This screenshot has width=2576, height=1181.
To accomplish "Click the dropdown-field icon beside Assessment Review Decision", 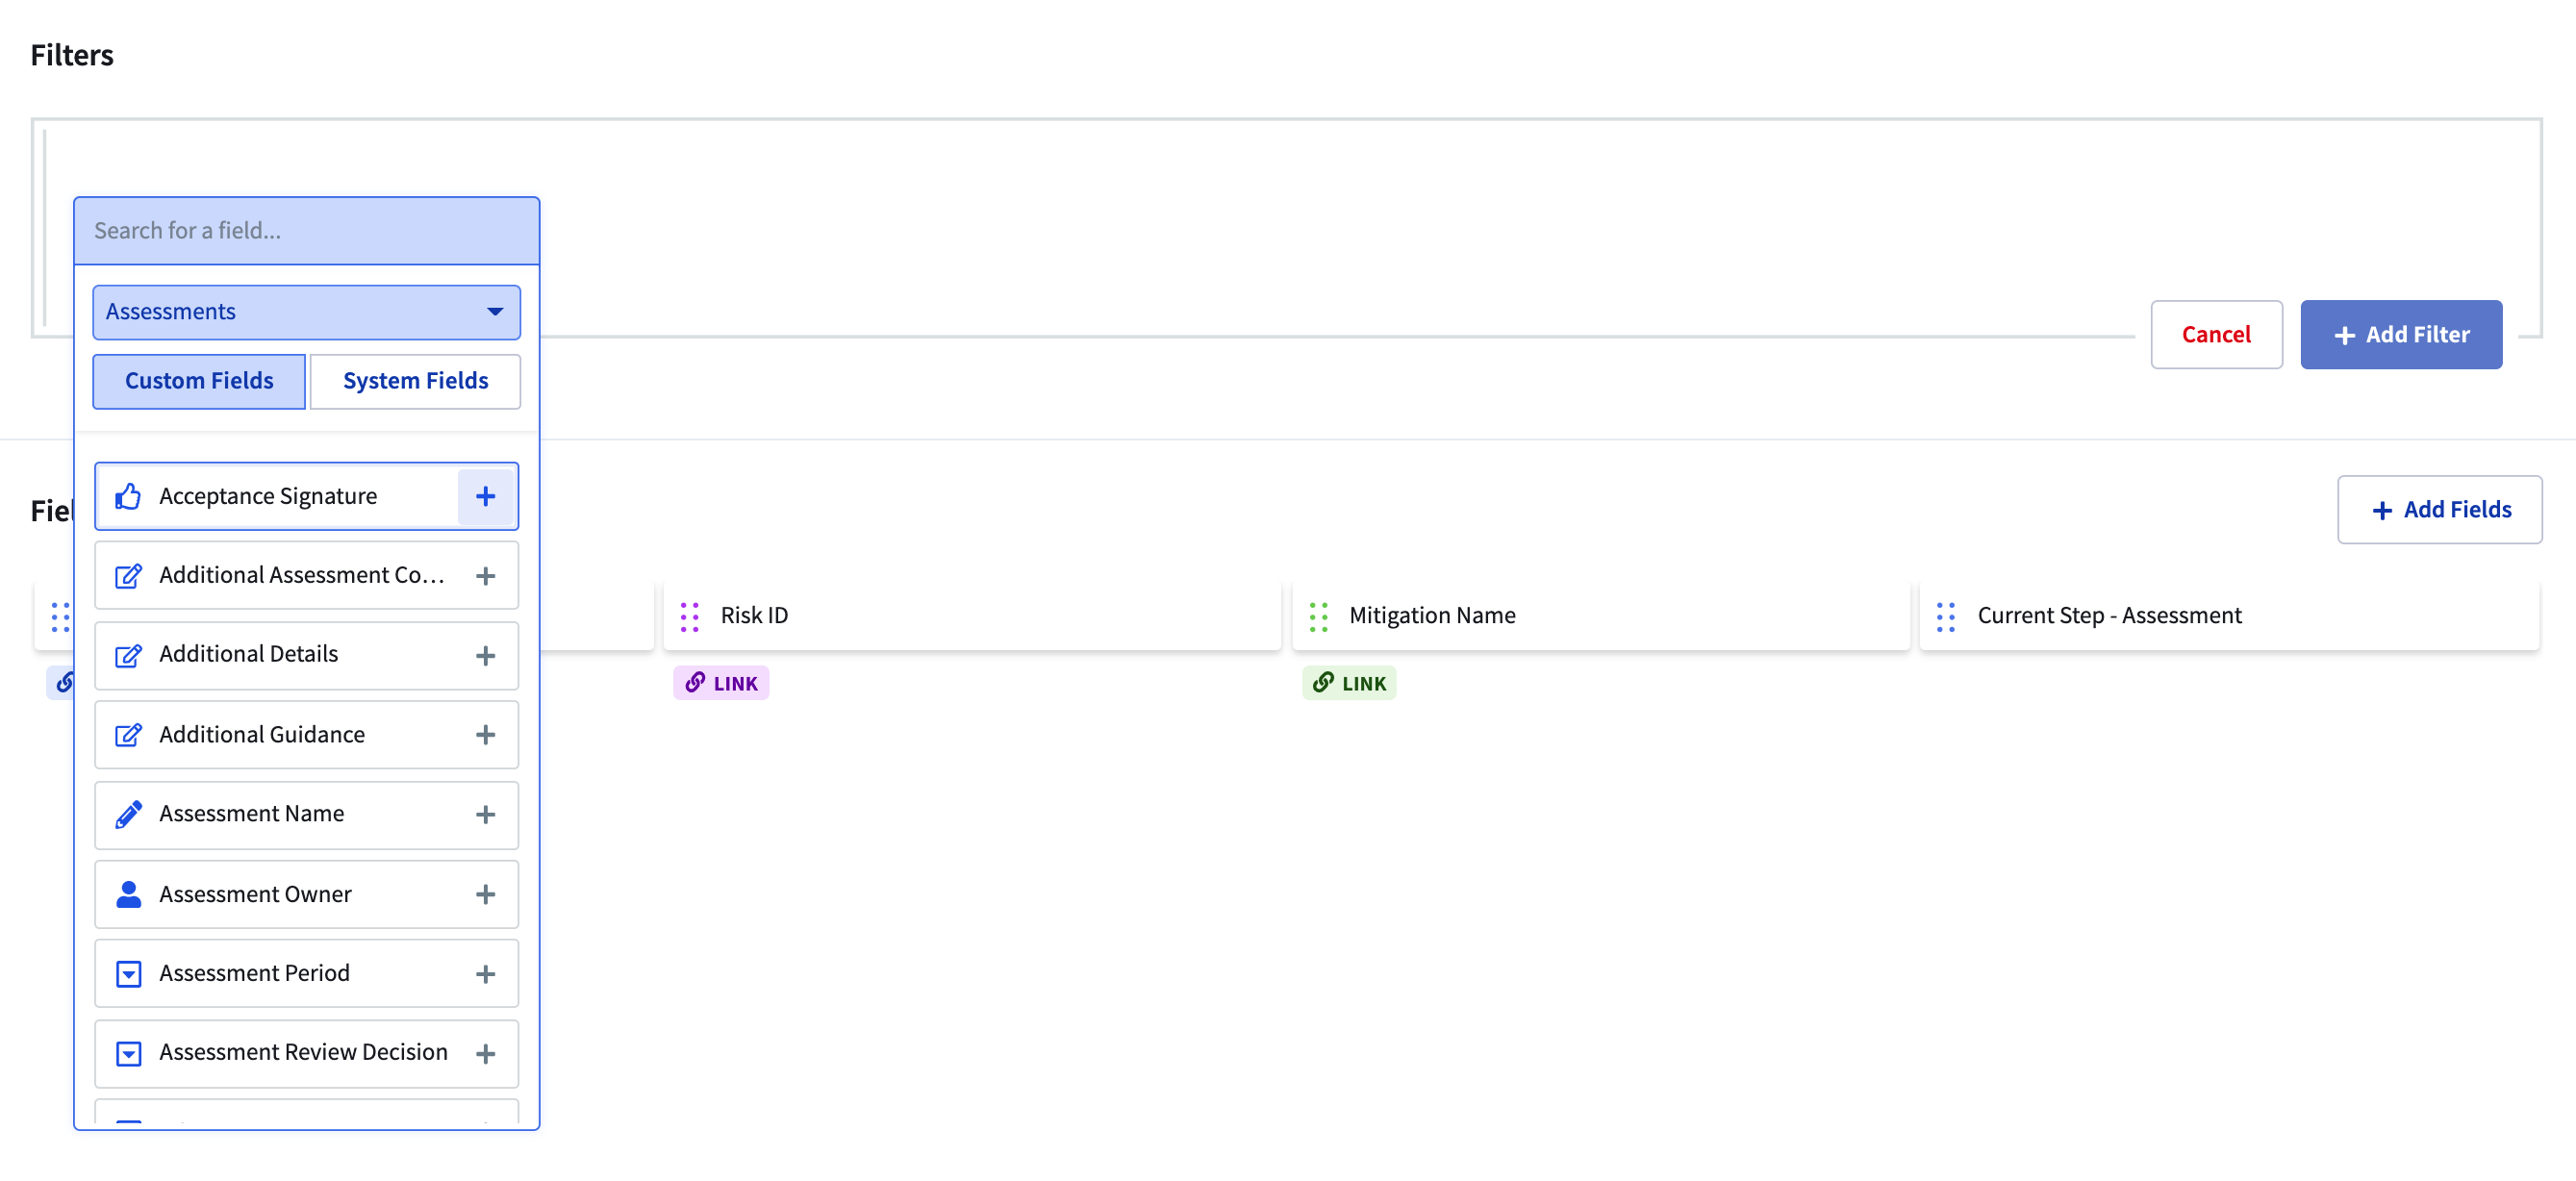I will click(x=128, y=1052).
